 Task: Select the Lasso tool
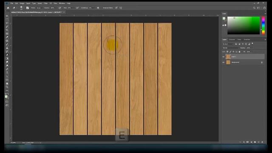tap(7, 23)
